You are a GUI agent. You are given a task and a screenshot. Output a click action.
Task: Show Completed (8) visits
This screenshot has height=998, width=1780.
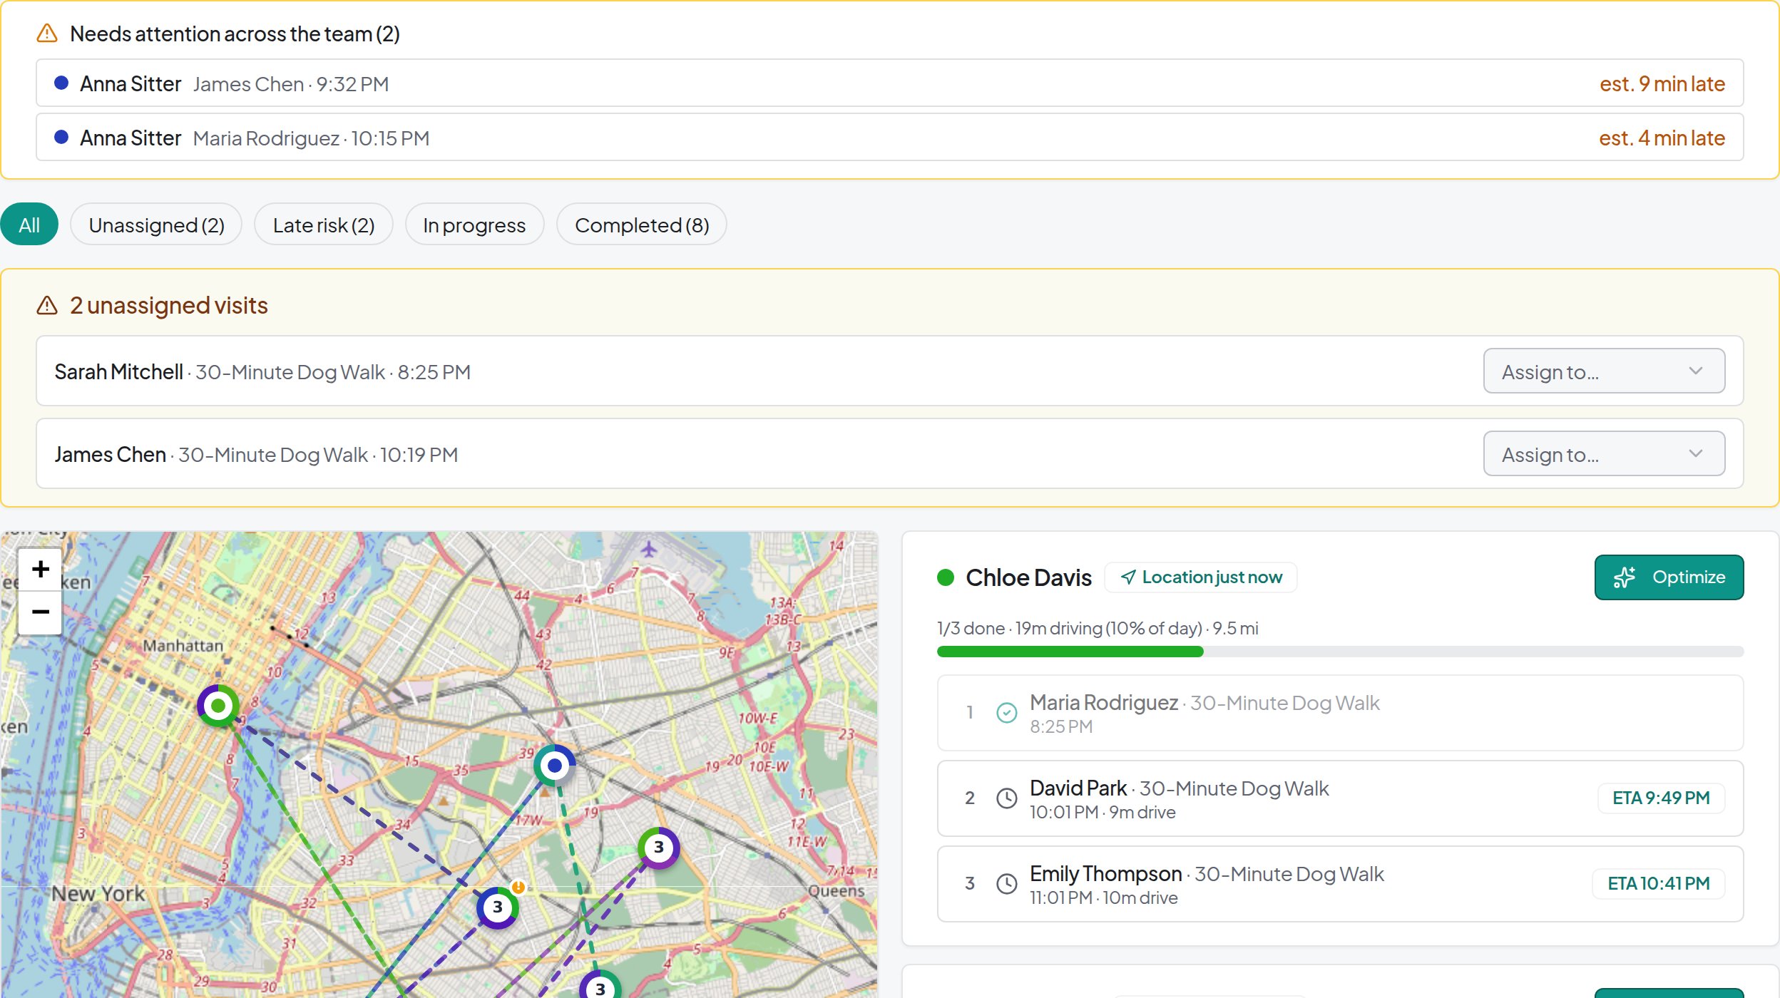point(642,225)
